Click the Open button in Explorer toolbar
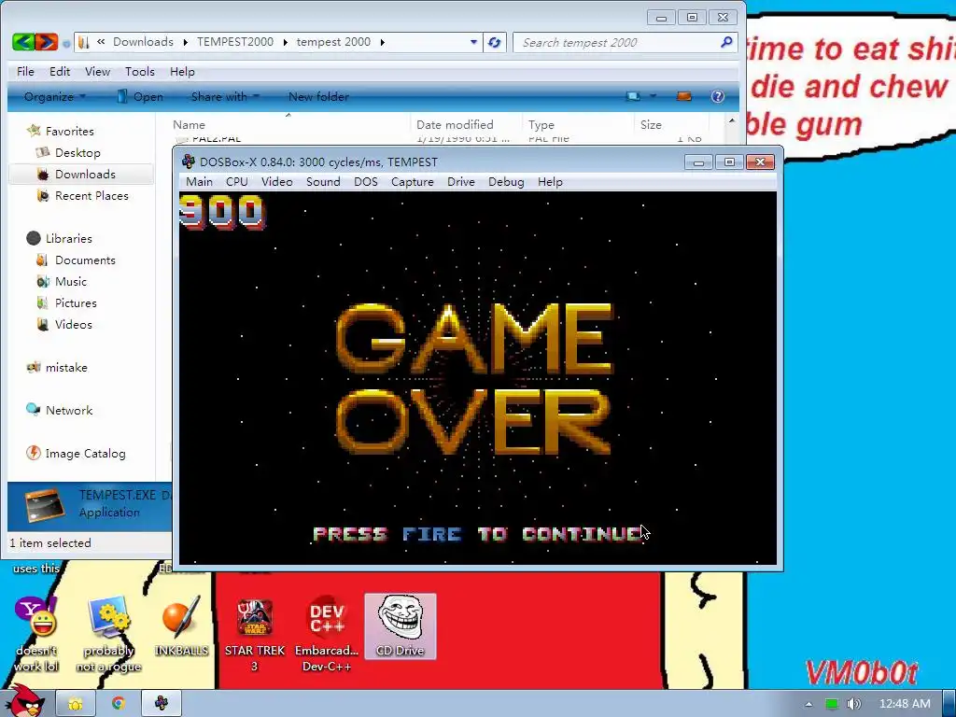956x717 pixels. (x=140, y=96)
